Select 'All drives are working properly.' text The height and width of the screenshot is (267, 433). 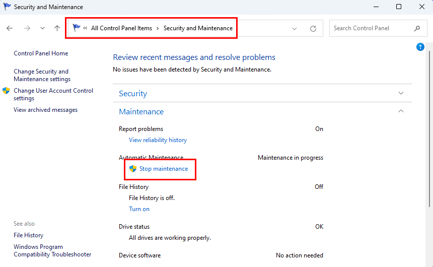click(x=170, y=238)
